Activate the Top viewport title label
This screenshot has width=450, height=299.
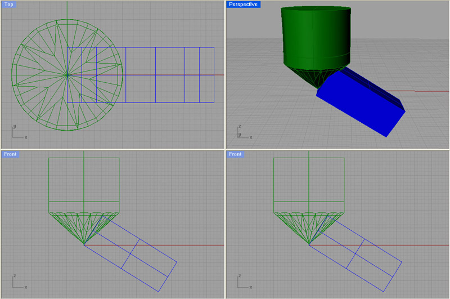8,5
